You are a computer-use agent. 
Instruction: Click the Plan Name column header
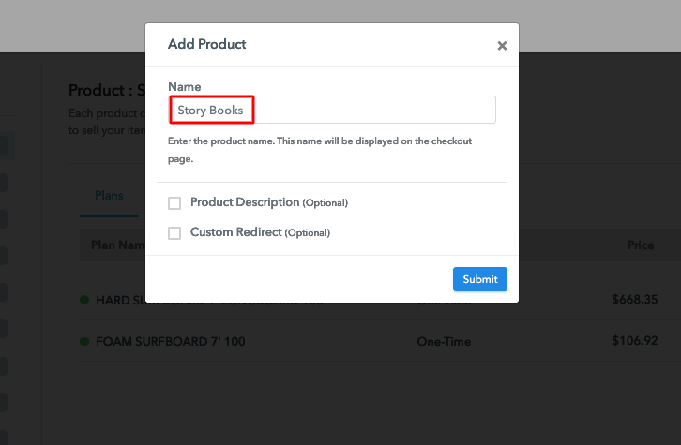(x=114, y=245)
